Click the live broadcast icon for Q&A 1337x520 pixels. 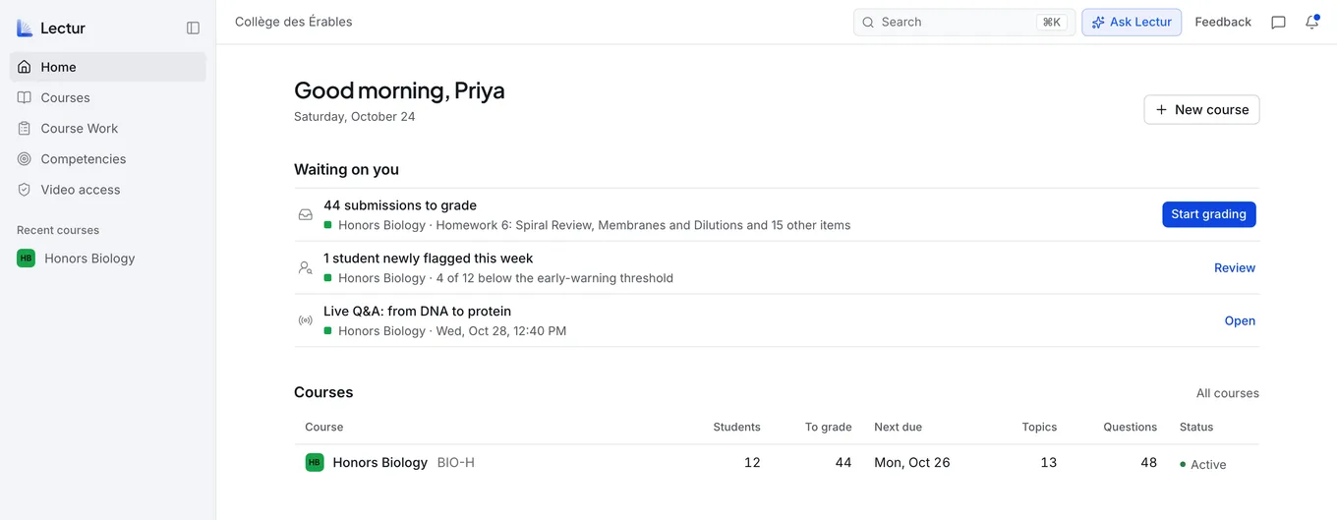306,320
